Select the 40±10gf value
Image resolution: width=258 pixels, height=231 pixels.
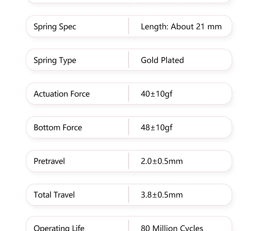point(156,94)
